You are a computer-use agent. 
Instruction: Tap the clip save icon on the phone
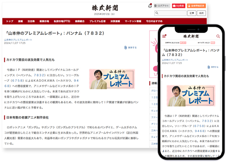point(209,67)
